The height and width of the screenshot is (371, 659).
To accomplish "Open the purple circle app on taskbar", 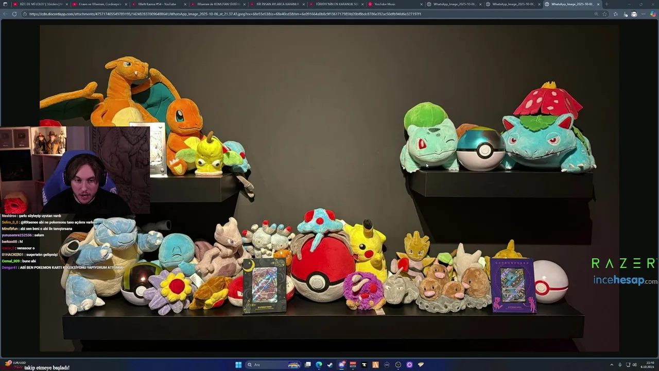I will click(x=409, y=365).
